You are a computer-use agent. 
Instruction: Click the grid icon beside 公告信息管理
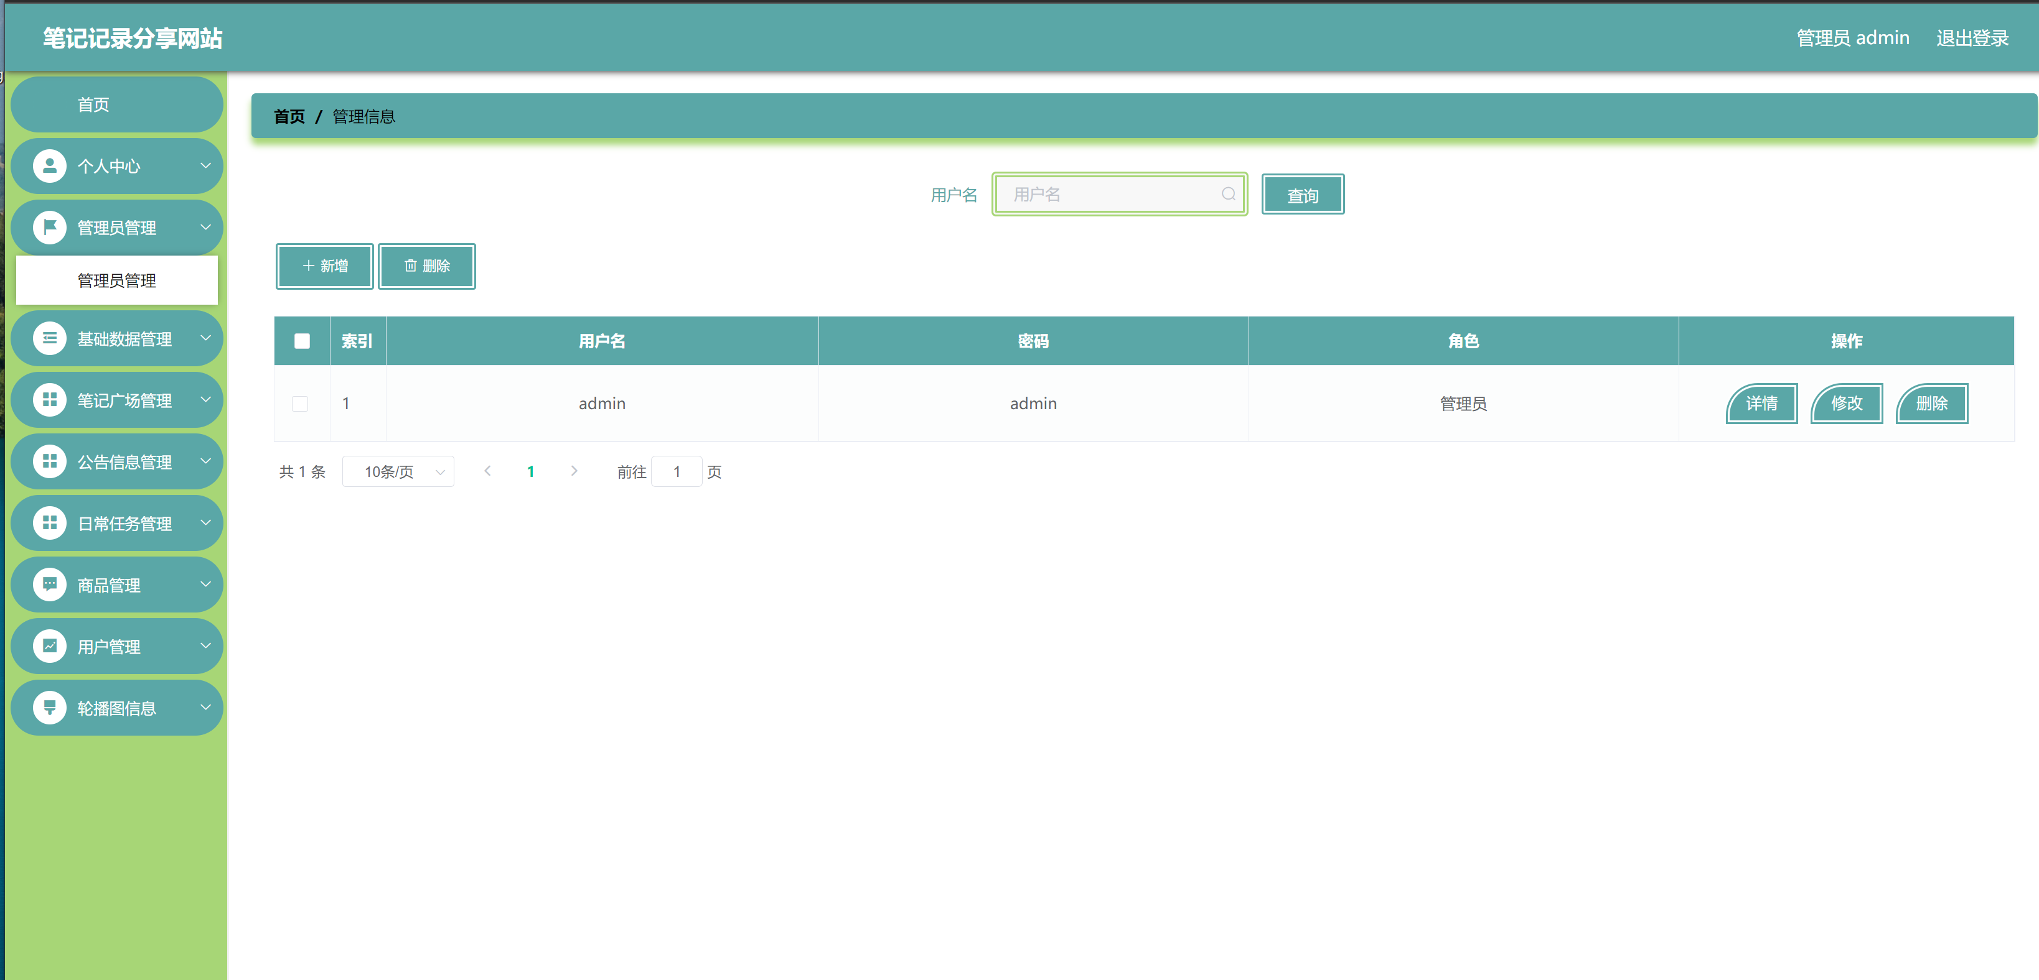point(50,461)
